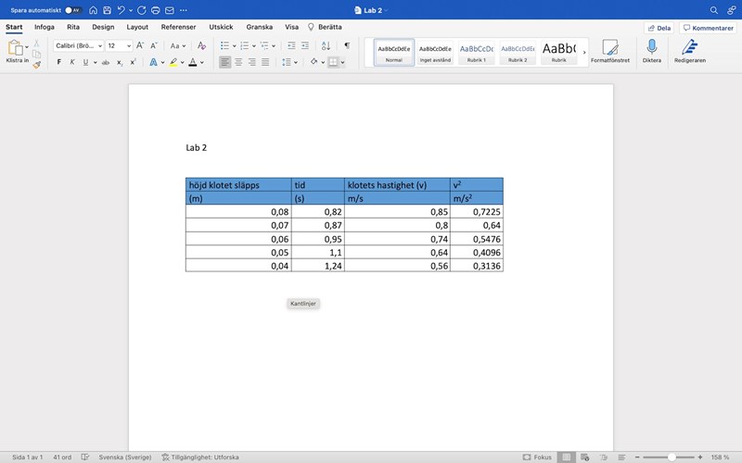Open the Referenser ribbon tab
742x463 pixels.
pos(178,27)
